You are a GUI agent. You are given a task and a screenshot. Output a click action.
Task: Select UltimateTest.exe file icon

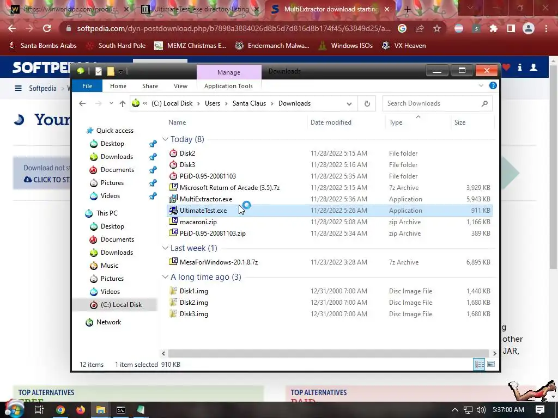[x=173, y=211]
